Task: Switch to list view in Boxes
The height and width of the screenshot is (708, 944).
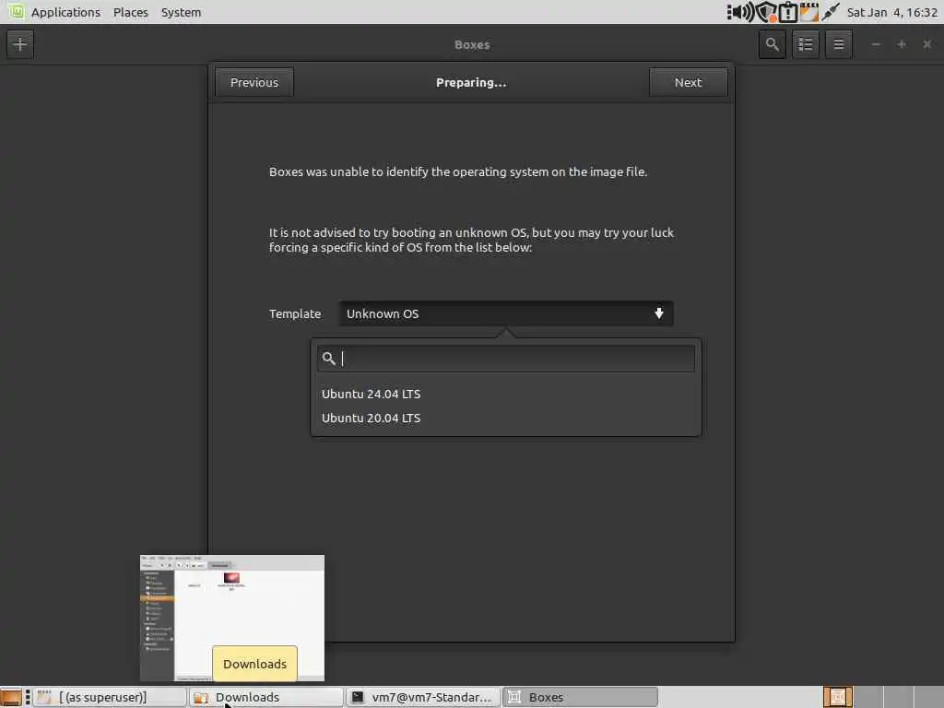Action: (x=806, y=44)
